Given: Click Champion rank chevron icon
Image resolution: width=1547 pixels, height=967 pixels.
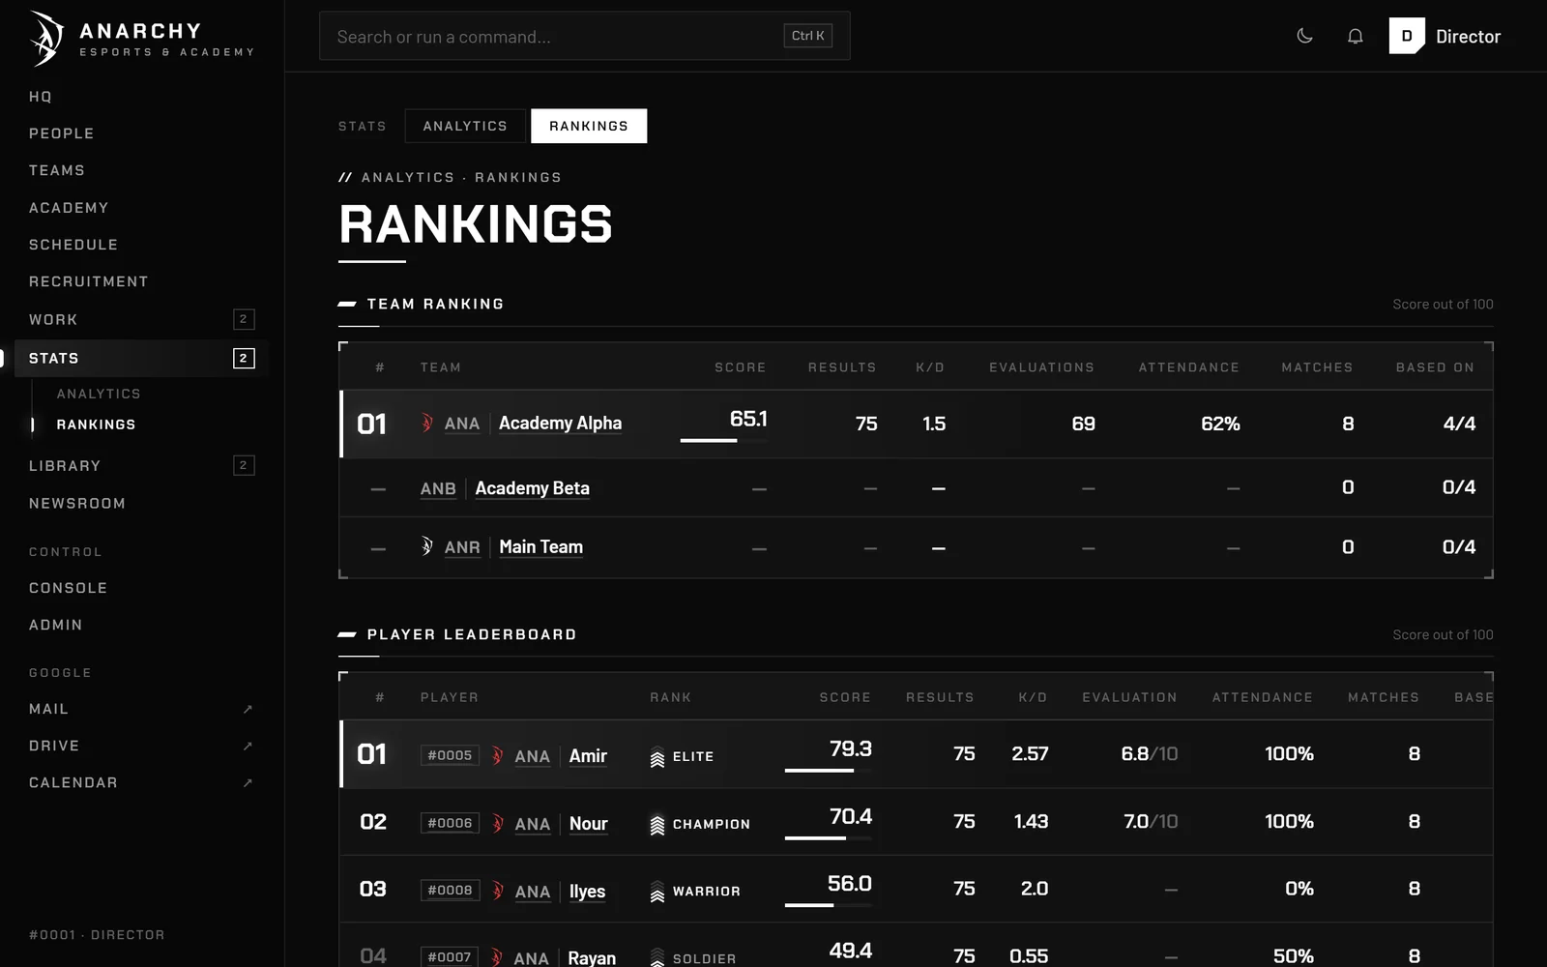Looking at the screenshot, I should [657, 825].
